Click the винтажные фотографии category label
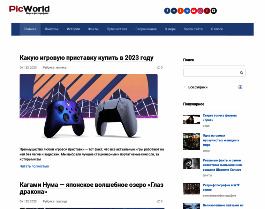The width and height of the screenshot is (265, 209). click(219, 196)
